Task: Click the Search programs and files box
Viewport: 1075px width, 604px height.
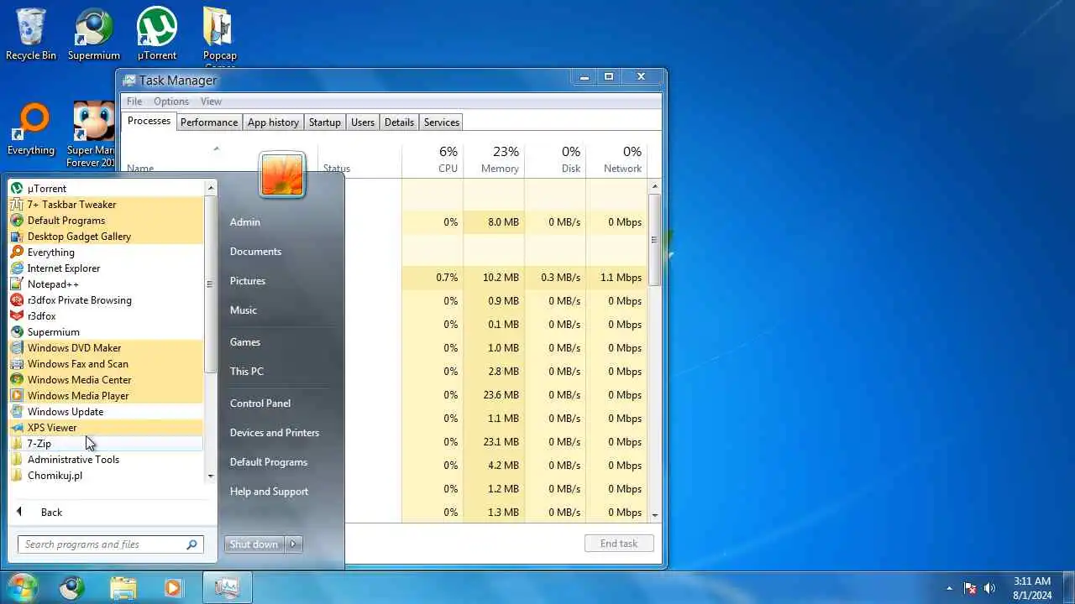Action: click(110, 544)
